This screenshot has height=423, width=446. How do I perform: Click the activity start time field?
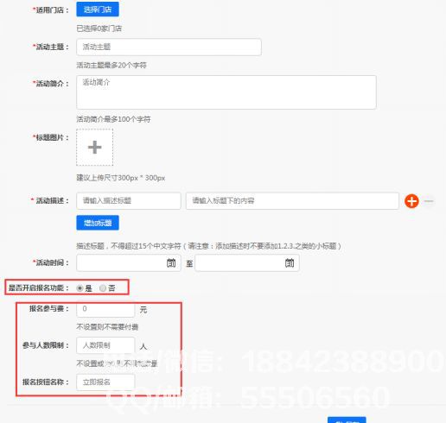pos(129,262)
